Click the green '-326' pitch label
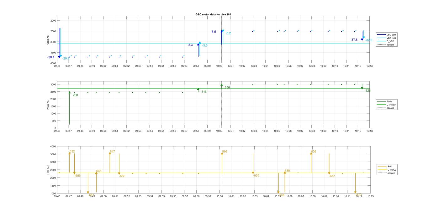The image size is (439, 217). point(368,91)
